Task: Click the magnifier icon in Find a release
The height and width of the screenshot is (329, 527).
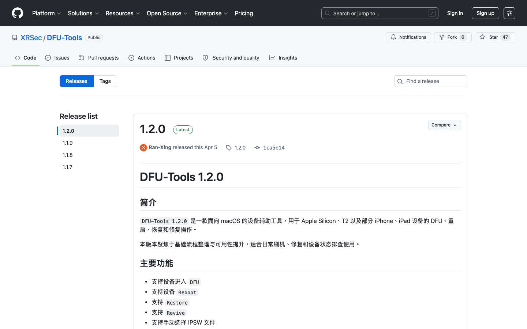Action: click(x=400, y=82)
